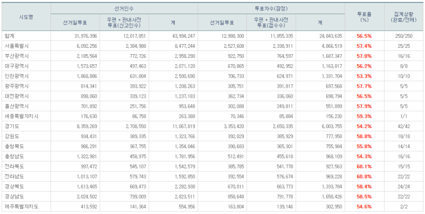
Task: Select the 충청북도 row label
Action: (14, 146)
